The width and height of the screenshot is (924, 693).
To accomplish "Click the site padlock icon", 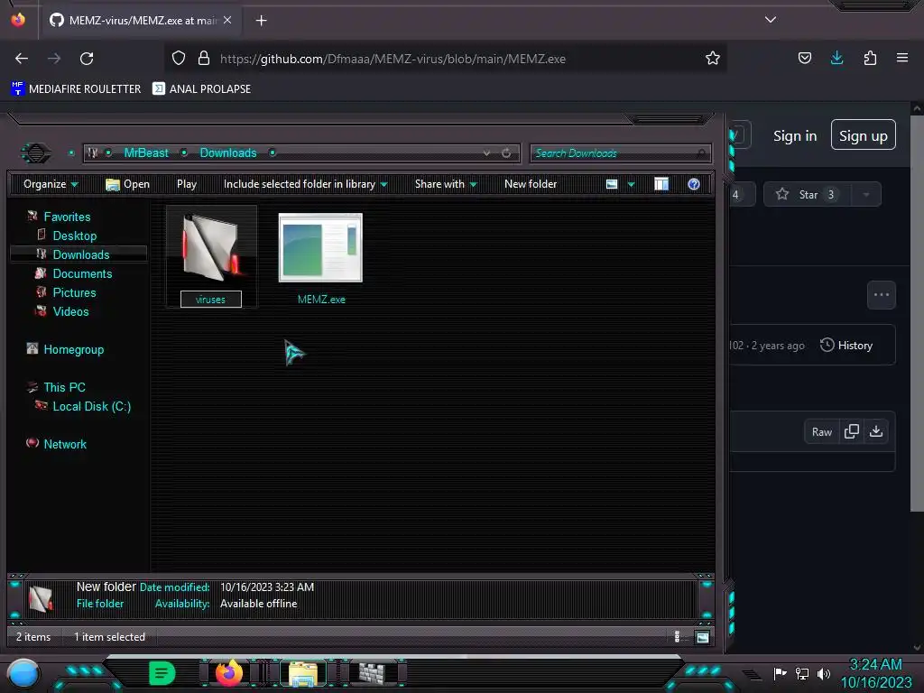I will pos(204,59).
